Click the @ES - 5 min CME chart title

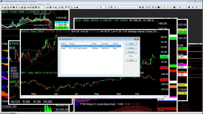(x=13, y=12)
